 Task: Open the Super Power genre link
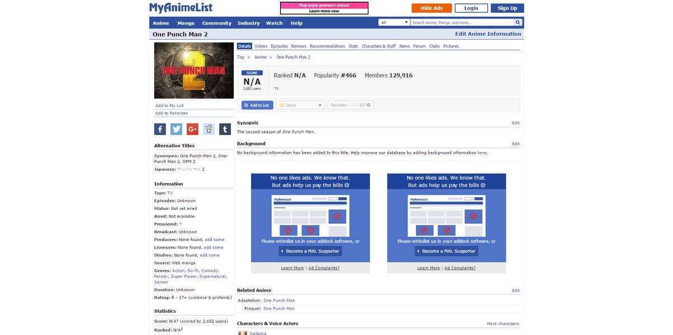[184, 276]
